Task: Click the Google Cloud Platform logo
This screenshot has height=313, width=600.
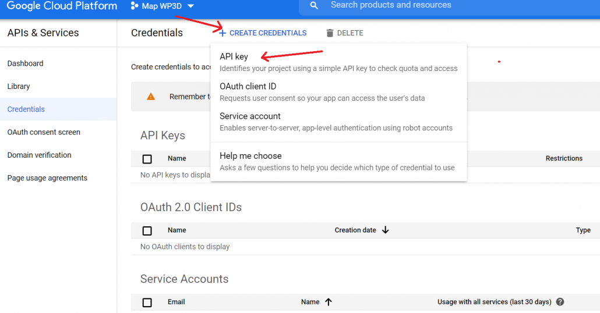Action: [x=62, y=6]
